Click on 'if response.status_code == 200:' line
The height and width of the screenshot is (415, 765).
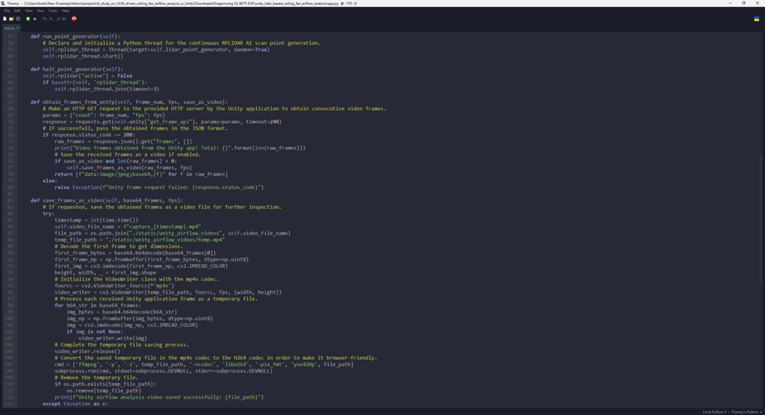pos(88,134)
